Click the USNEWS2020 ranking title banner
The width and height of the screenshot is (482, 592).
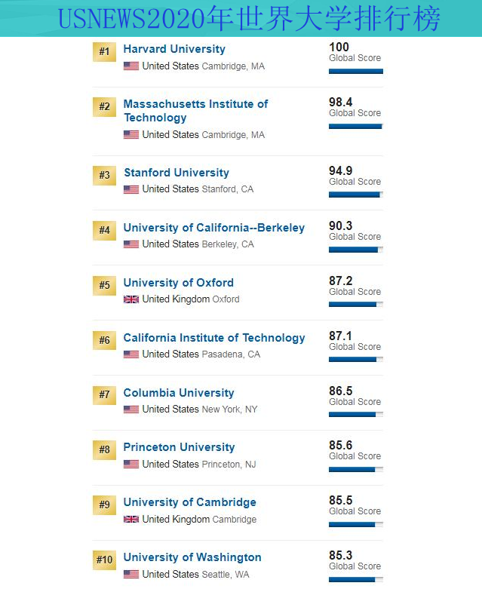pyautogui.click(x=241, y=19)
